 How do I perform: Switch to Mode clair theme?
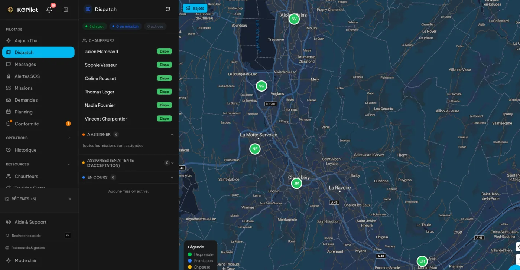39,260
